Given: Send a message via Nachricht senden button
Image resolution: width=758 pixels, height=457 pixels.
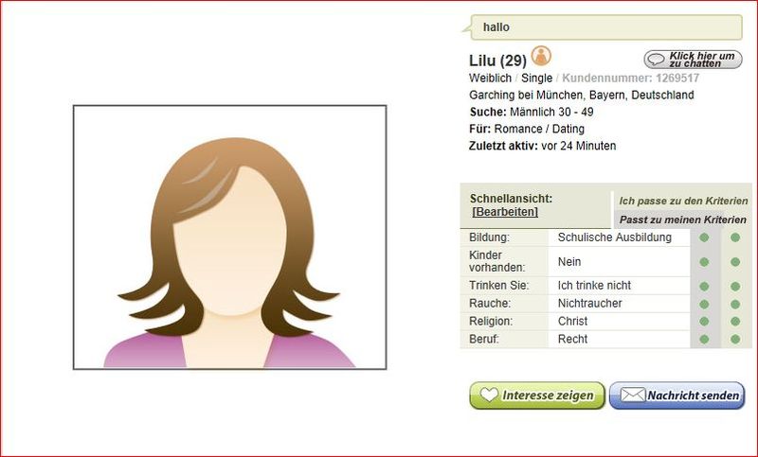Looking at the screenshot, I should point(677,395).
